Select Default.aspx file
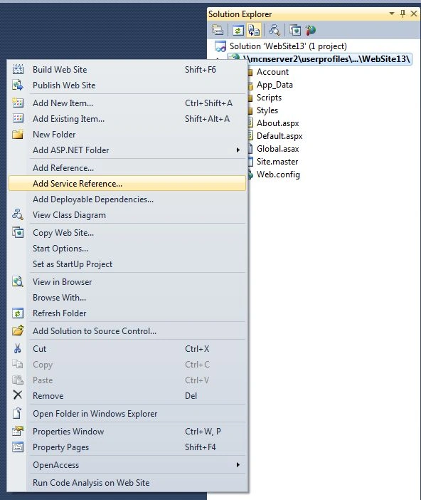 [x=279, y=136]
